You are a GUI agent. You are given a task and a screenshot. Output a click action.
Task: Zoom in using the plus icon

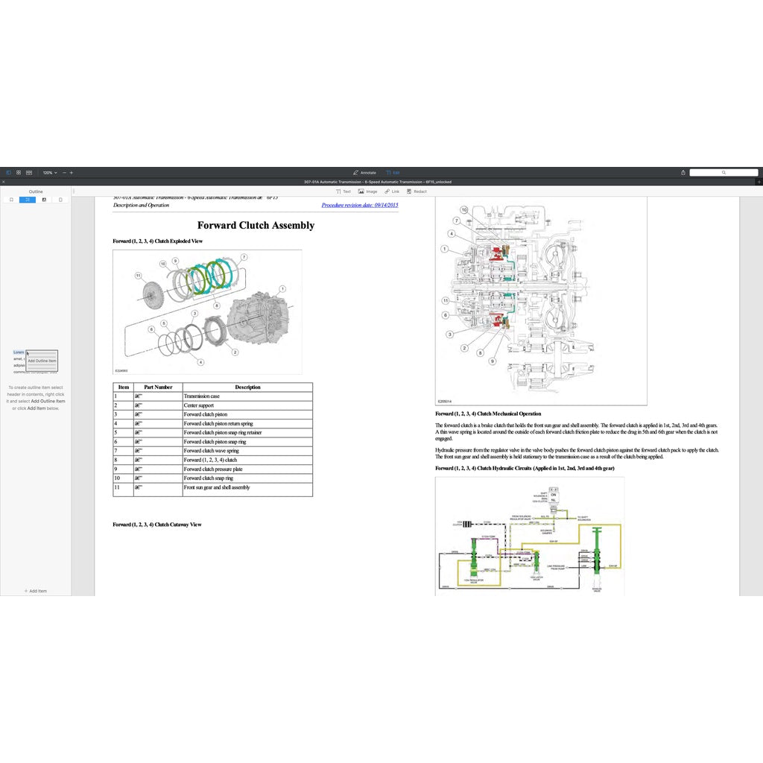pos(72,172)
